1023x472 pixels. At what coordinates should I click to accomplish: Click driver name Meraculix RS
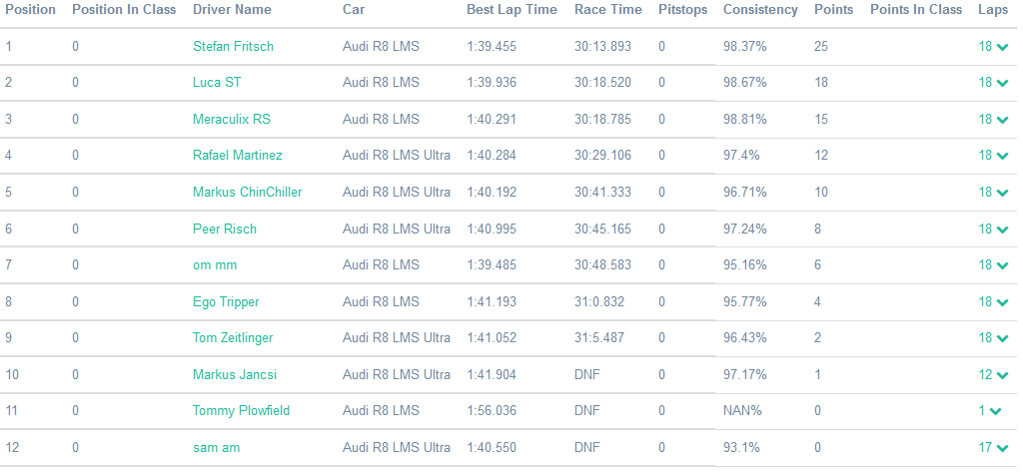pos(232,120)
